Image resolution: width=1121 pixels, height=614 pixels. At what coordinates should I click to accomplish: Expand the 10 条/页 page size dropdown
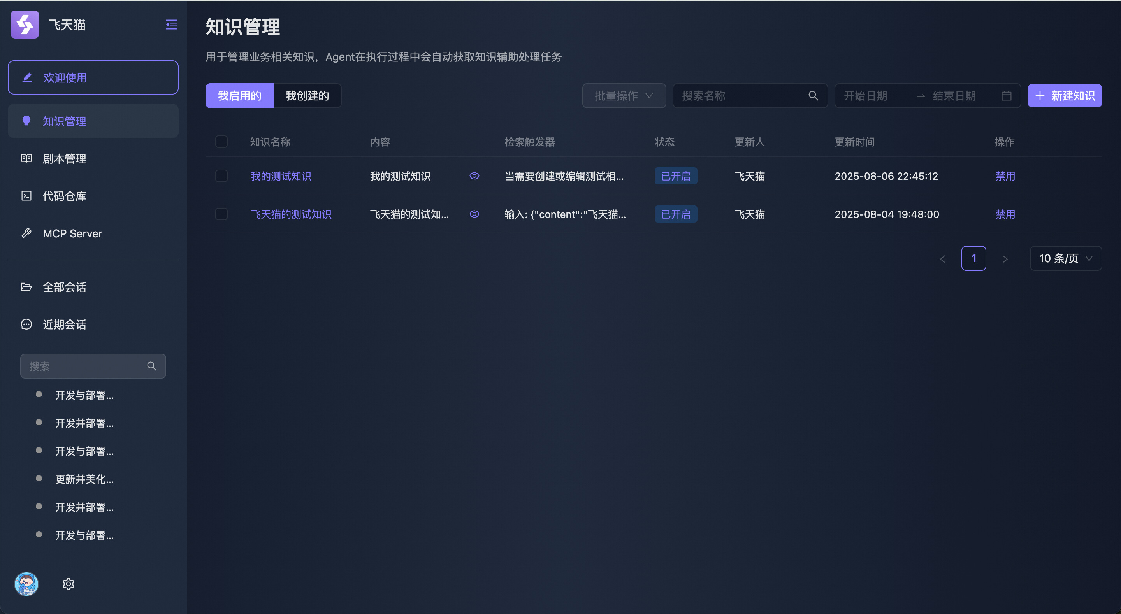[1065, 258]
